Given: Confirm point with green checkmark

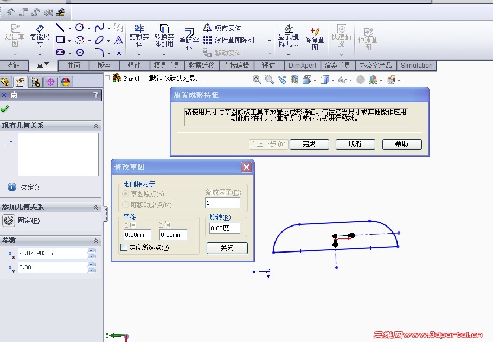Looking at the screenshot, I should coord(4,109).
